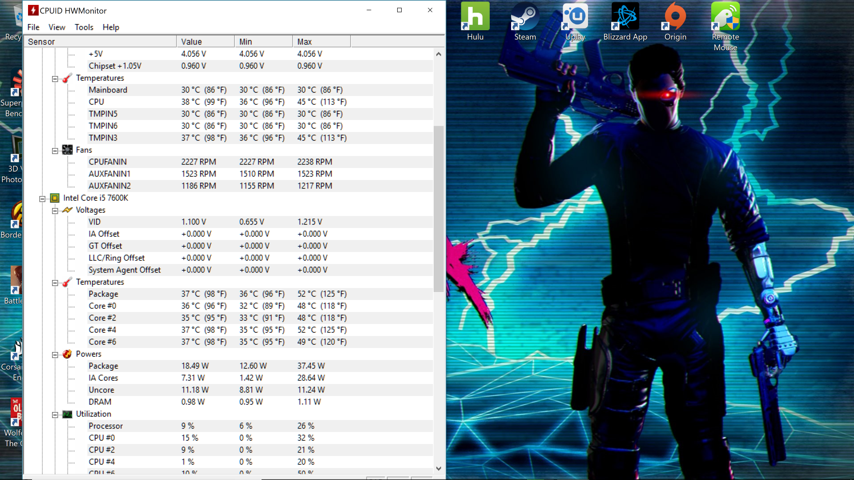This screenshot has width=854, height=480.
Task: Collapse the Fans group
Action: tap(55, 151)
